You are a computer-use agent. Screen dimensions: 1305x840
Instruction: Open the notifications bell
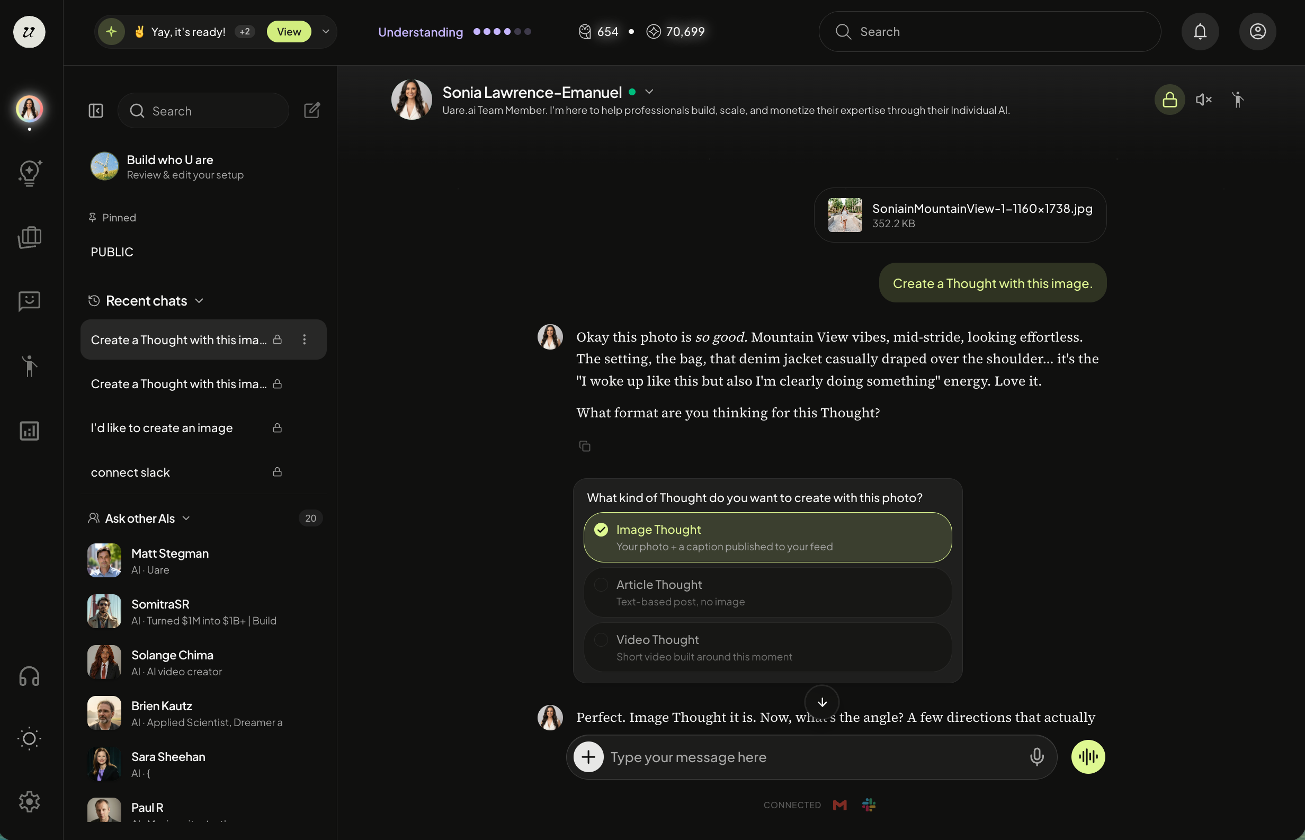click(1200, 32)
